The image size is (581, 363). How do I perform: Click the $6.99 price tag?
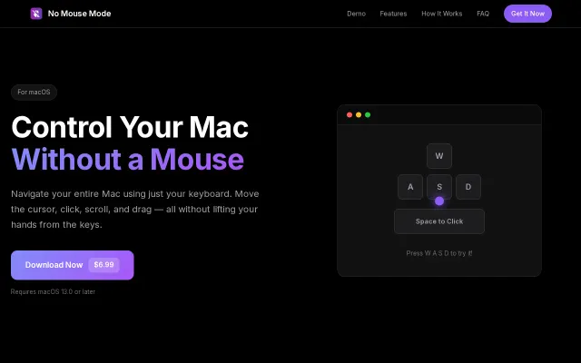click(x=103, y=265)
